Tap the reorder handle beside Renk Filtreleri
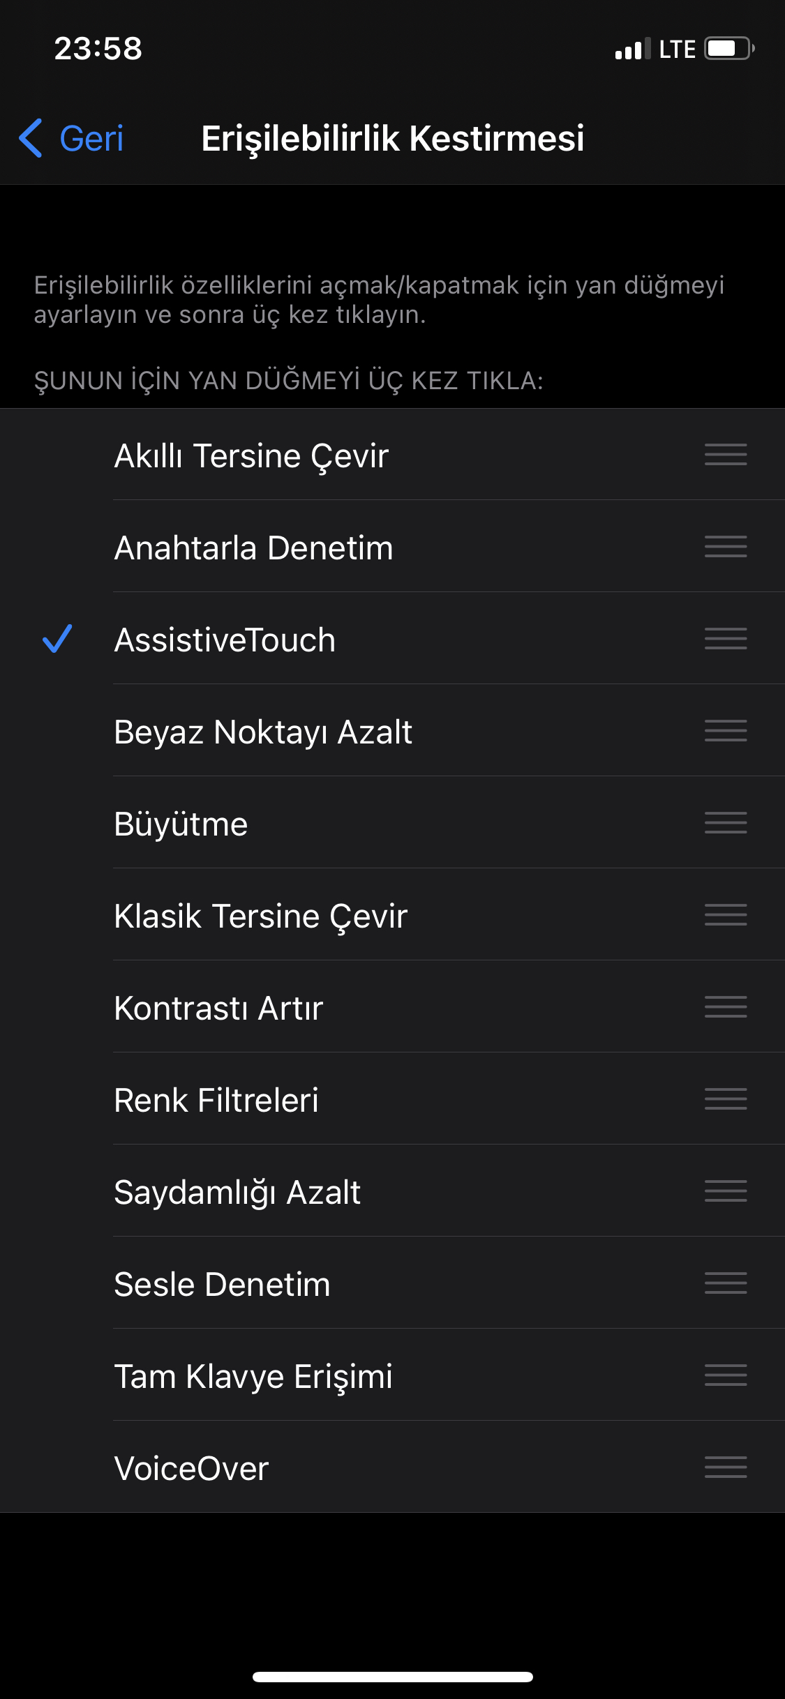This screenshot has height=1699, width=785. click(726, 1099)
